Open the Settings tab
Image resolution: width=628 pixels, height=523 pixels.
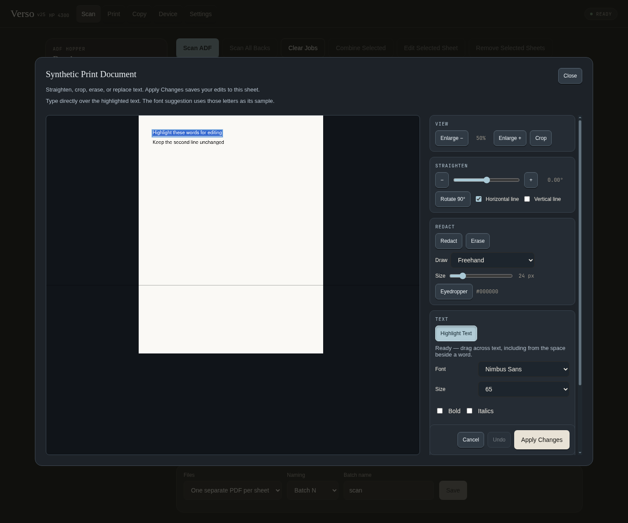[201, 14]
